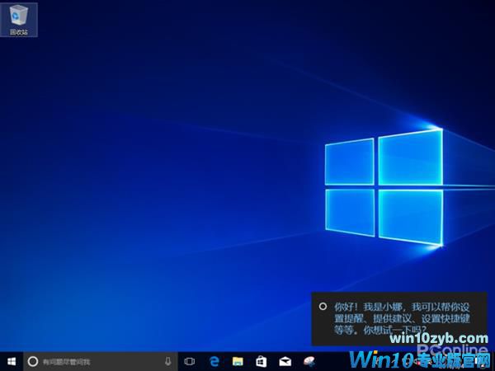The width and height of the screenshot is (495, 371).
Task: Open the Windows Start menu
Action: [12, 361]
